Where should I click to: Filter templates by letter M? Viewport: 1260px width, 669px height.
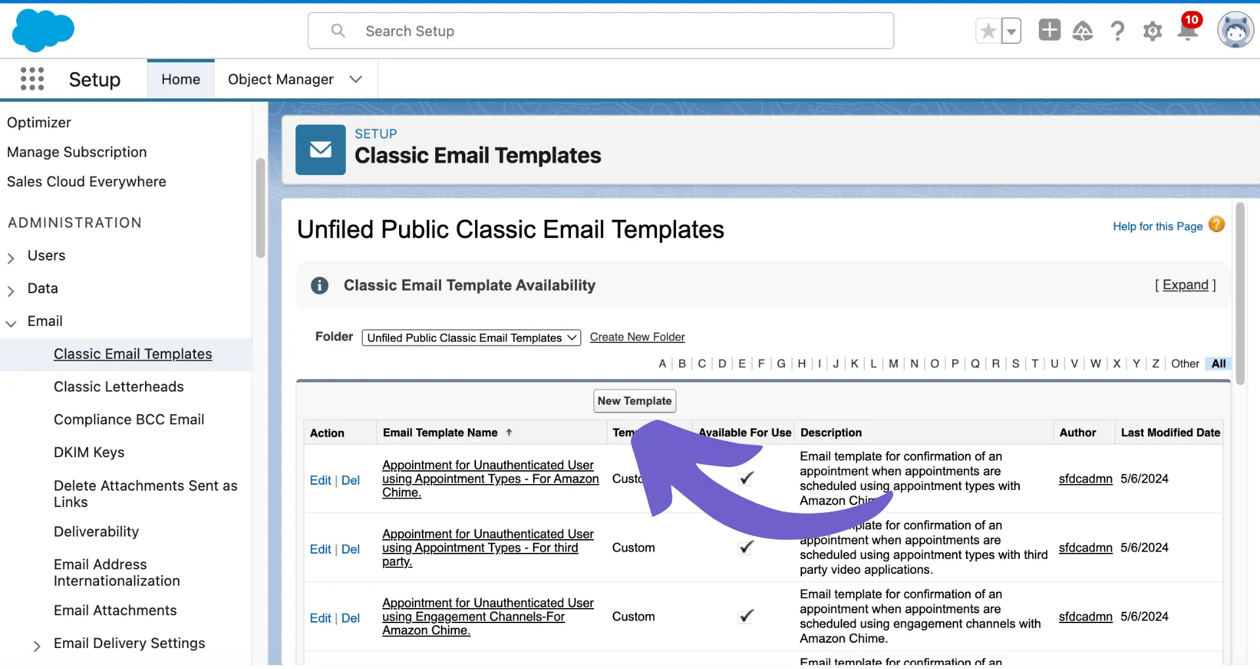coord(893,364)
